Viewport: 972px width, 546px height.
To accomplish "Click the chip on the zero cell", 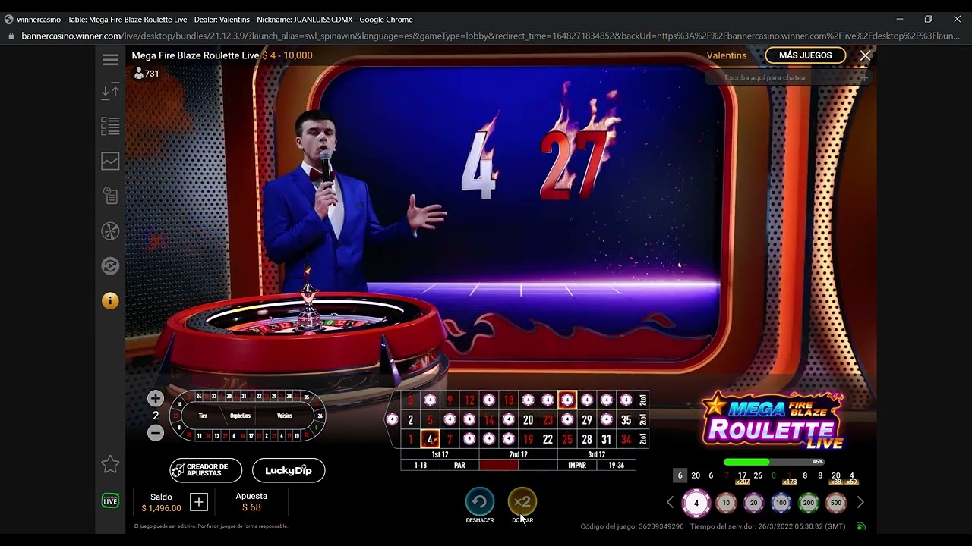I will coord(392,419).
